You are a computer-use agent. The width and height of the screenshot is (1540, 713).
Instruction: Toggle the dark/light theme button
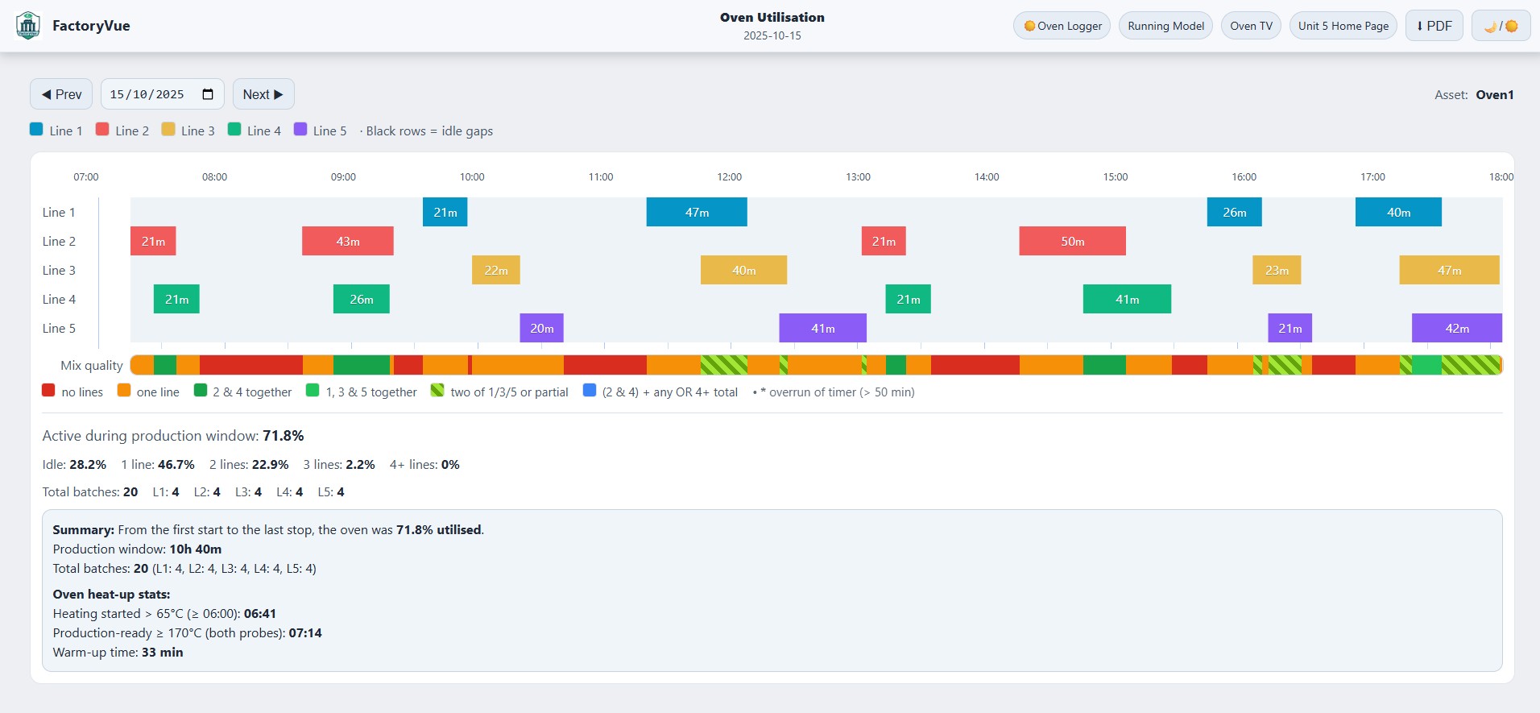tap(1501, 26)
